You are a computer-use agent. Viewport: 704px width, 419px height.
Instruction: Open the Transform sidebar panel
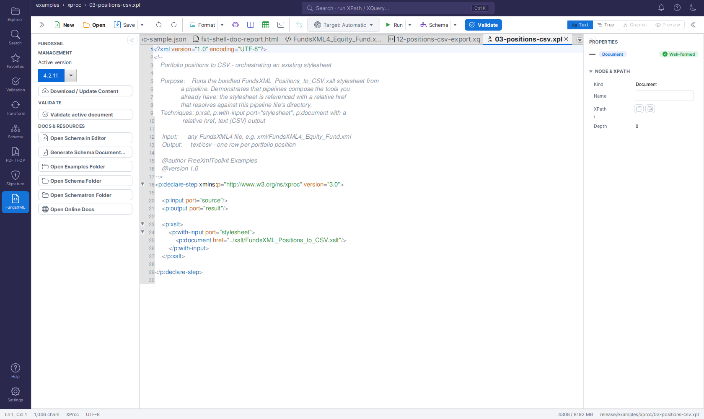[15, 108]
